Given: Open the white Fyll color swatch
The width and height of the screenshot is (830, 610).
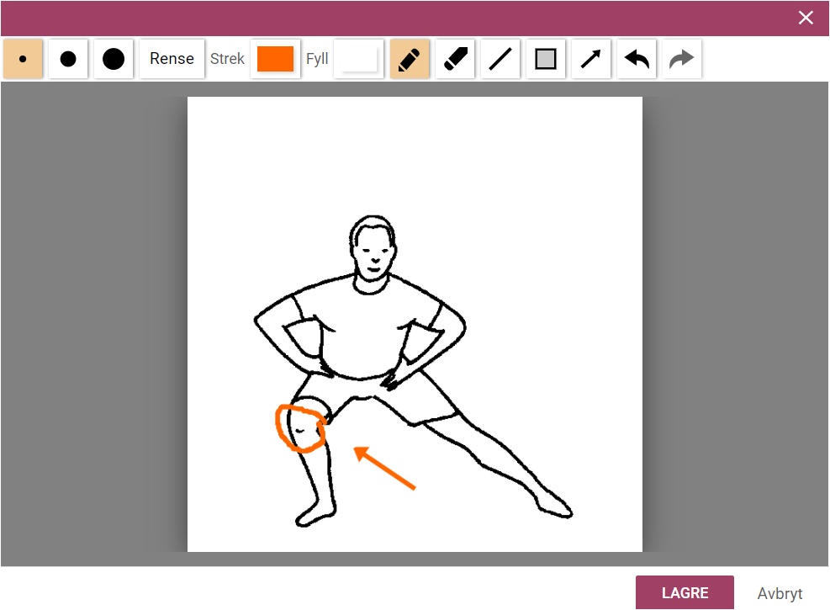Looking at the screenshot, I should 358,59.
